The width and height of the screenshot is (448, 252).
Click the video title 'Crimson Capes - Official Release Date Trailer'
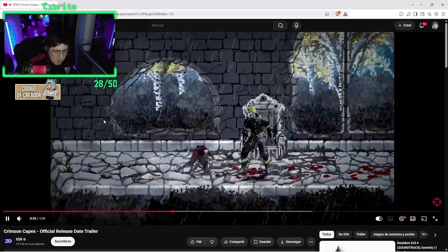(51, 231)
